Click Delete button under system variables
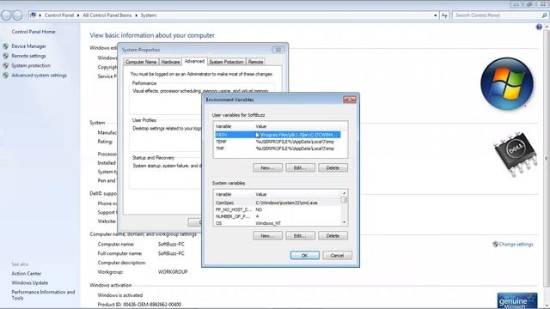550x309 pixels. [333, 236]
